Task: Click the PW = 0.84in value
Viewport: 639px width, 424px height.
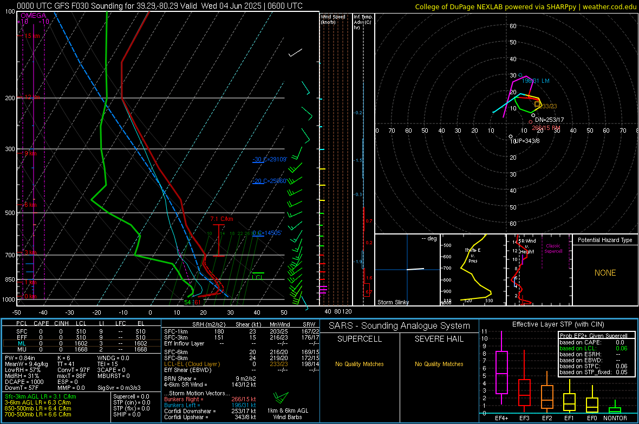Action: tap(20, 358)
